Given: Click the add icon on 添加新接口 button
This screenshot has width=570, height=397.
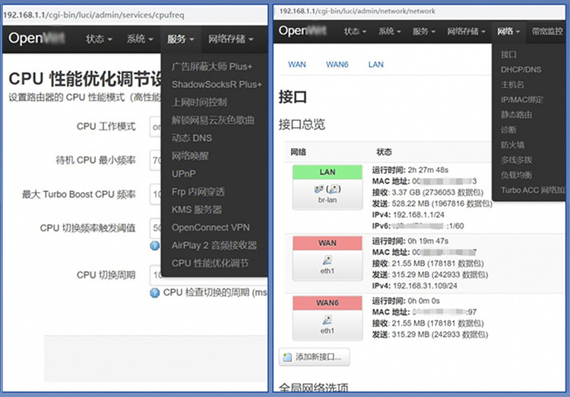Looking at the screenshot, I should pos(287,357).
